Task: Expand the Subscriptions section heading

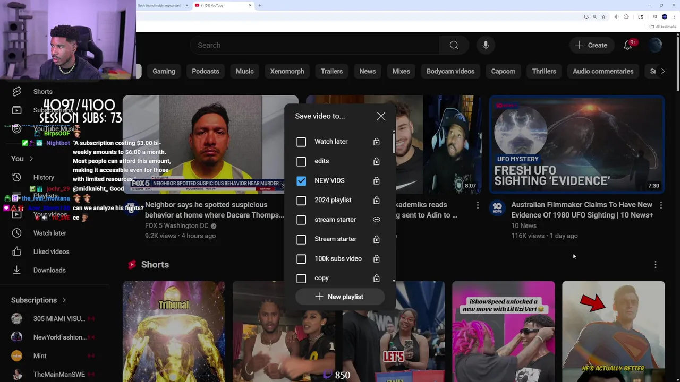Action: [38, 300]
